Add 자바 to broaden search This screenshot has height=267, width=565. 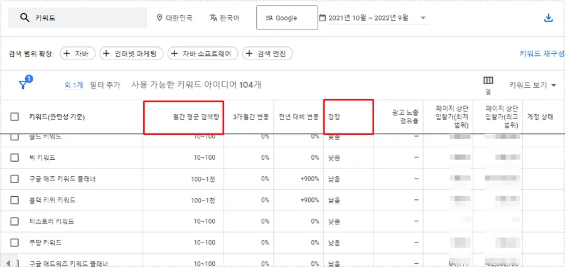click(77, 54)
